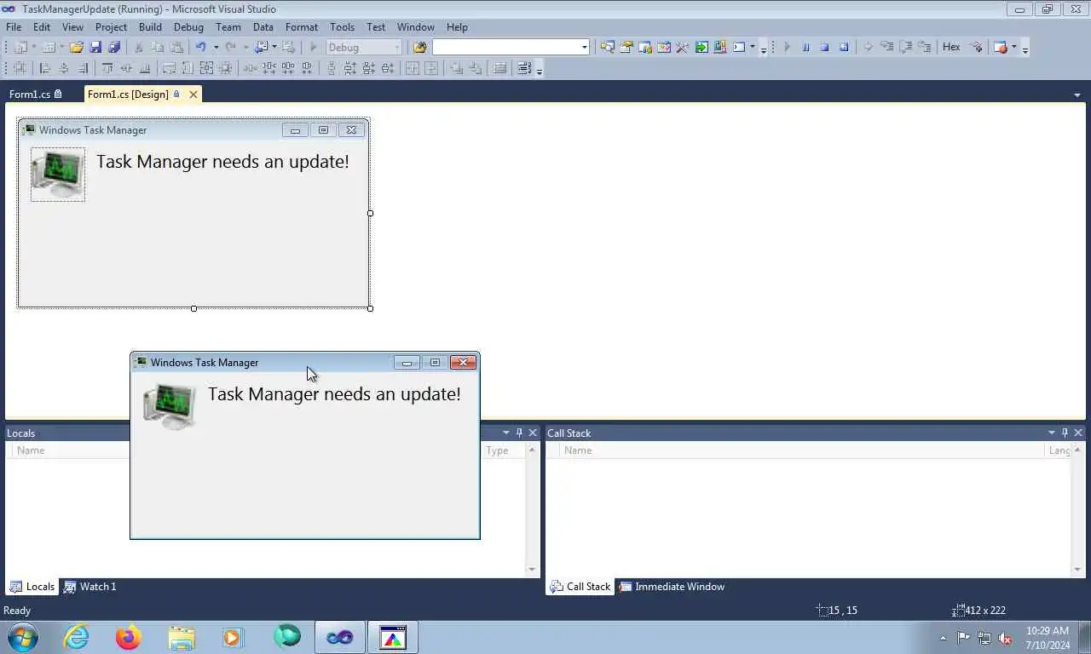Click the Save All toolbar icon
1091x654 pixels.
pyautogui.click(x=114, y=48)
